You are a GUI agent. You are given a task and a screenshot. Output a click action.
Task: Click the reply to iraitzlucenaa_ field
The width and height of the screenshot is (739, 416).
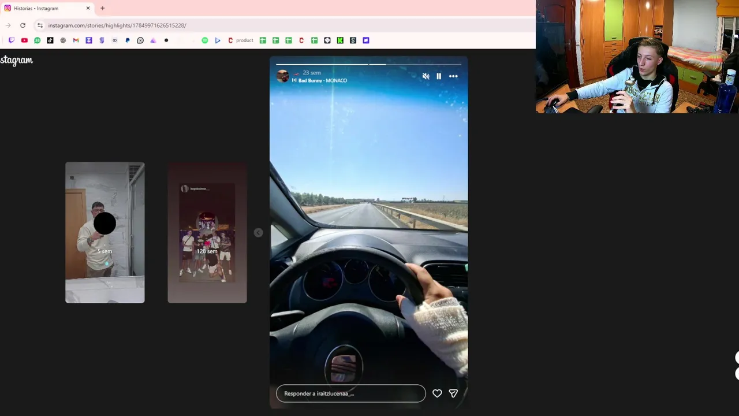click(x=350, y=393)
